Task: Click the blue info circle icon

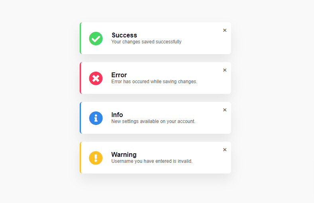Action: (x=96, y=118)
